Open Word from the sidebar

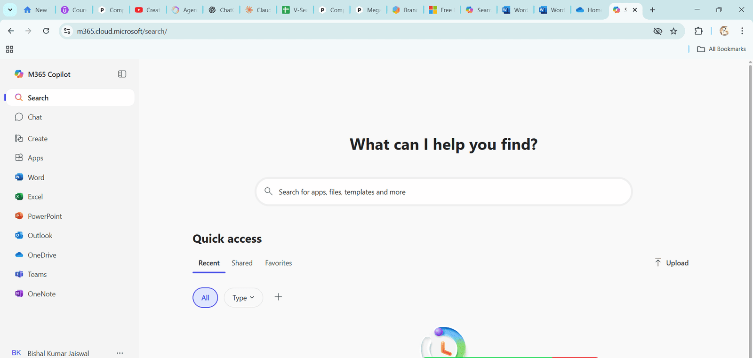(x=36, y=177)
